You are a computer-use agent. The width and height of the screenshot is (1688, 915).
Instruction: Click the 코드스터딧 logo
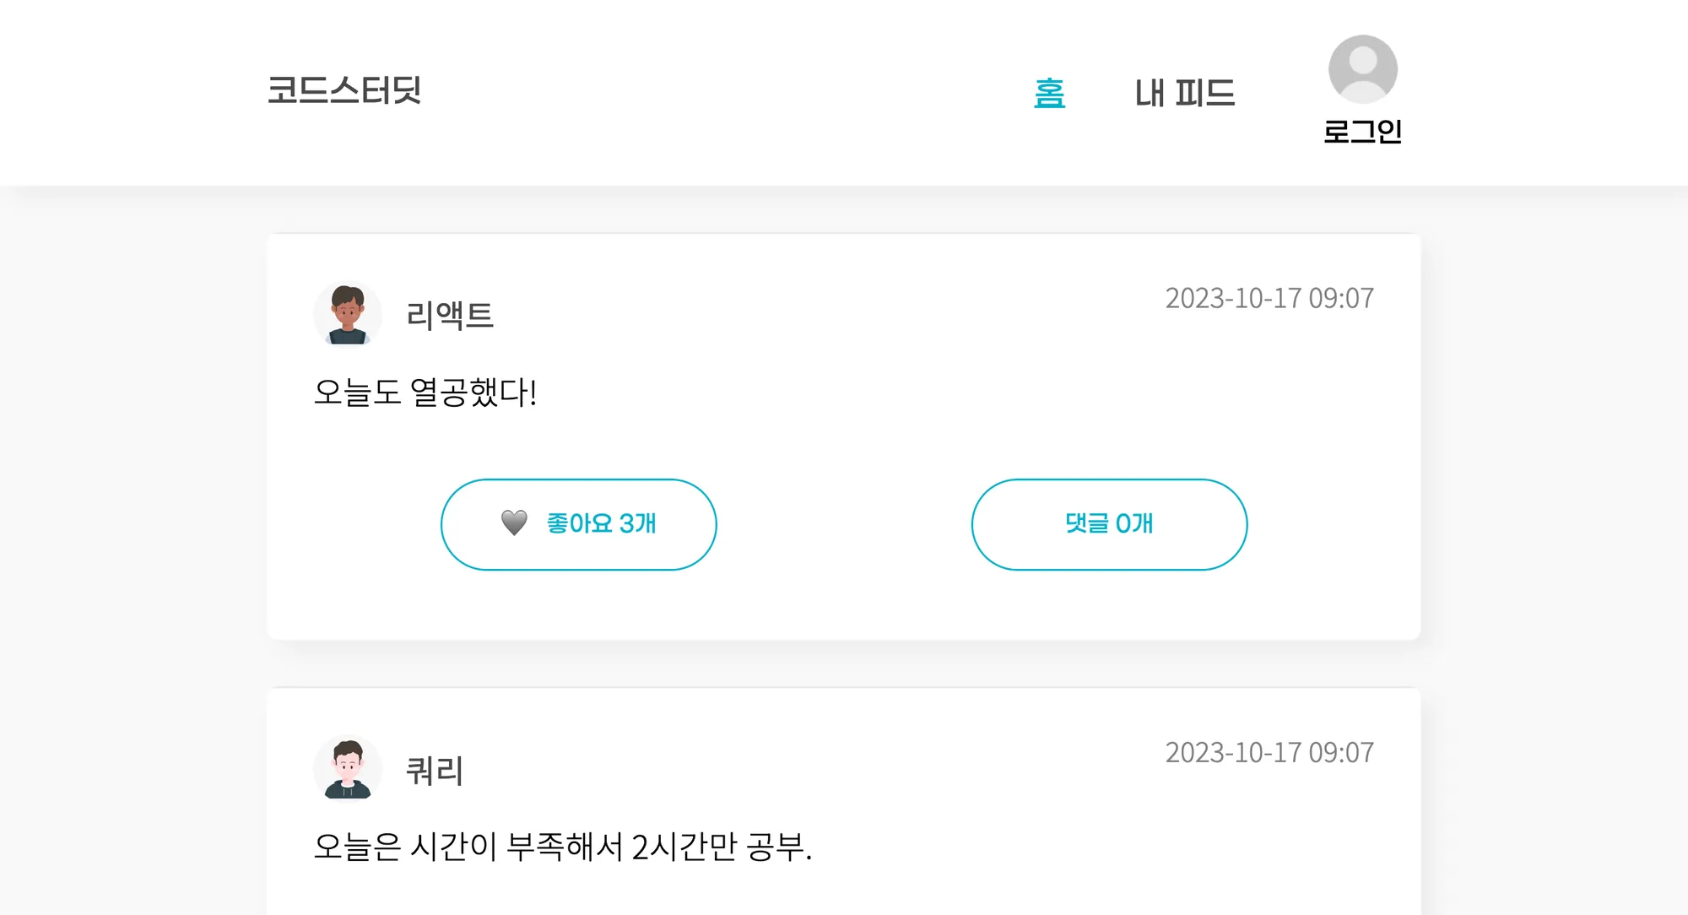pyautogui.click(x=344, y=89)
